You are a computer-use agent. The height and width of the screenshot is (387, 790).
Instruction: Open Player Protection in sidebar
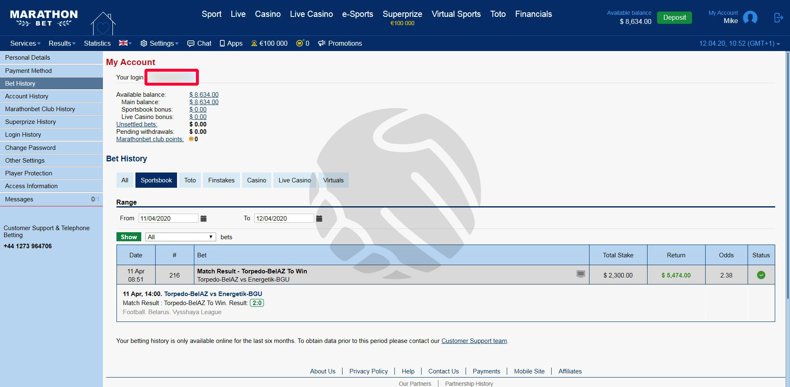coord(51,173)
